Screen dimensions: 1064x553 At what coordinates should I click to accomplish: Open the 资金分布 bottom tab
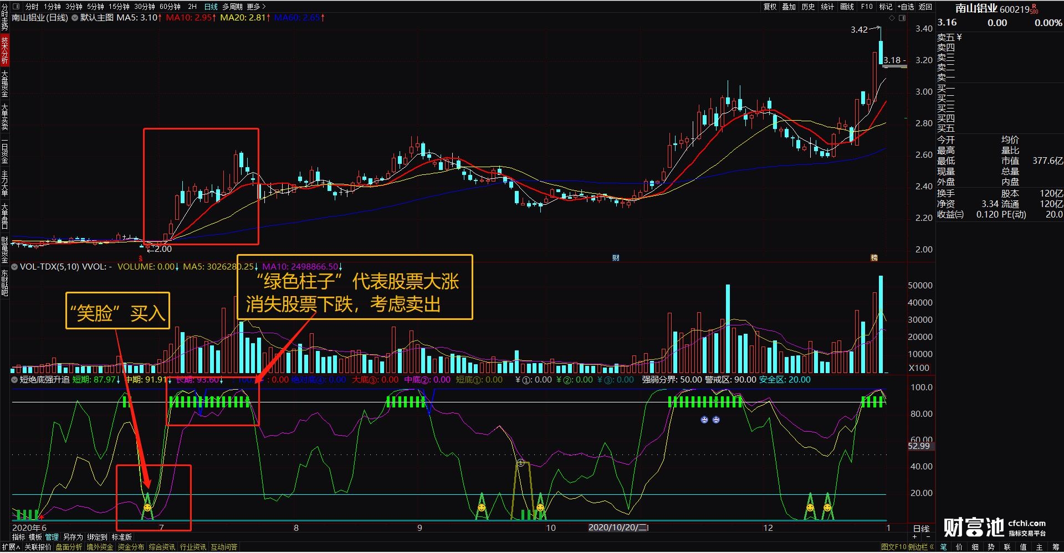pyautogui.click(x=131, y=547)
